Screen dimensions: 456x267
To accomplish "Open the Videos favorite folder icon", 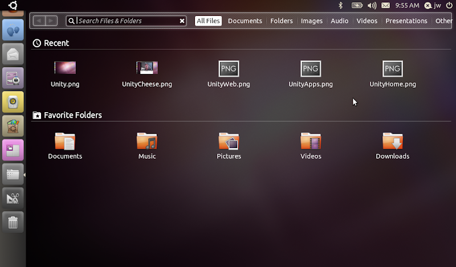I will pos(311,142).
